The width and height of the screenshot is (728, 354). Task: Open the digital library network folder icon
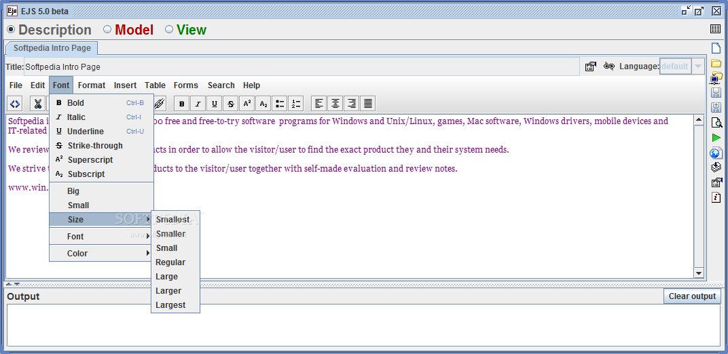[x=716, y=77]
